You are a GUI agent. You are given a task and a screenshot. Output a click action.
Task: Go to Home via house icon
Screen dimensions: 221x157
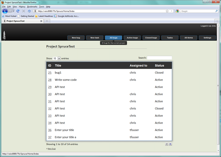coord(29,11)
